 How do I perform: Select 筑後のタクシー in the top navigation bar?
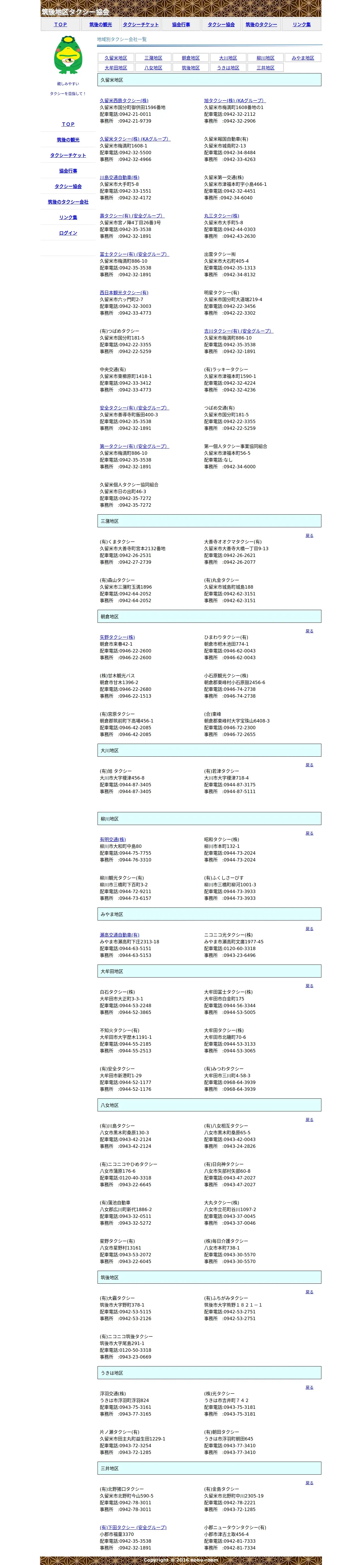click(261, 24)
